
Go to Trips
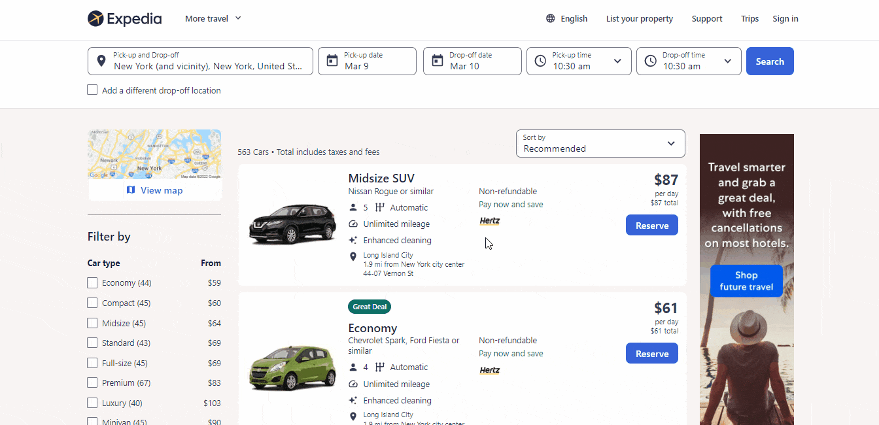(750, 18)
